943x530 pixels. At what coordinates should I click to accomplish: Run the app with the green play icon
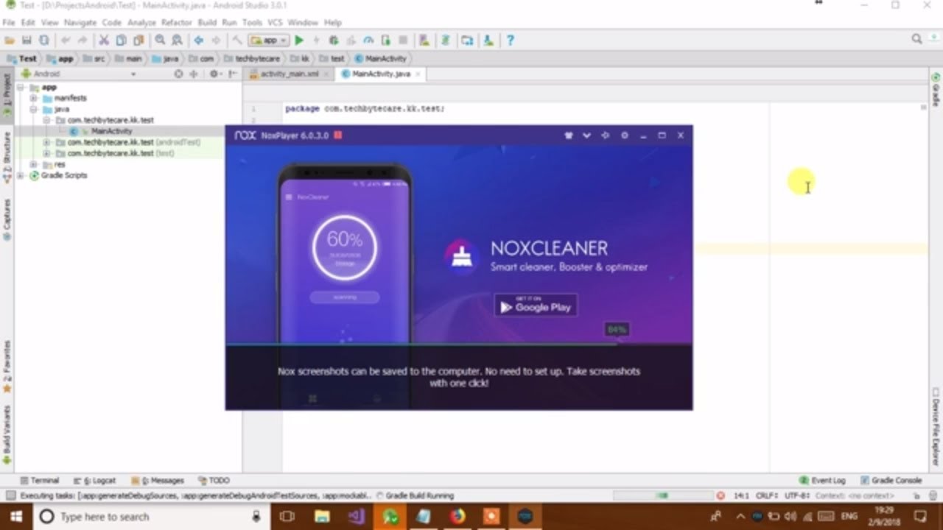pos(299,40)
